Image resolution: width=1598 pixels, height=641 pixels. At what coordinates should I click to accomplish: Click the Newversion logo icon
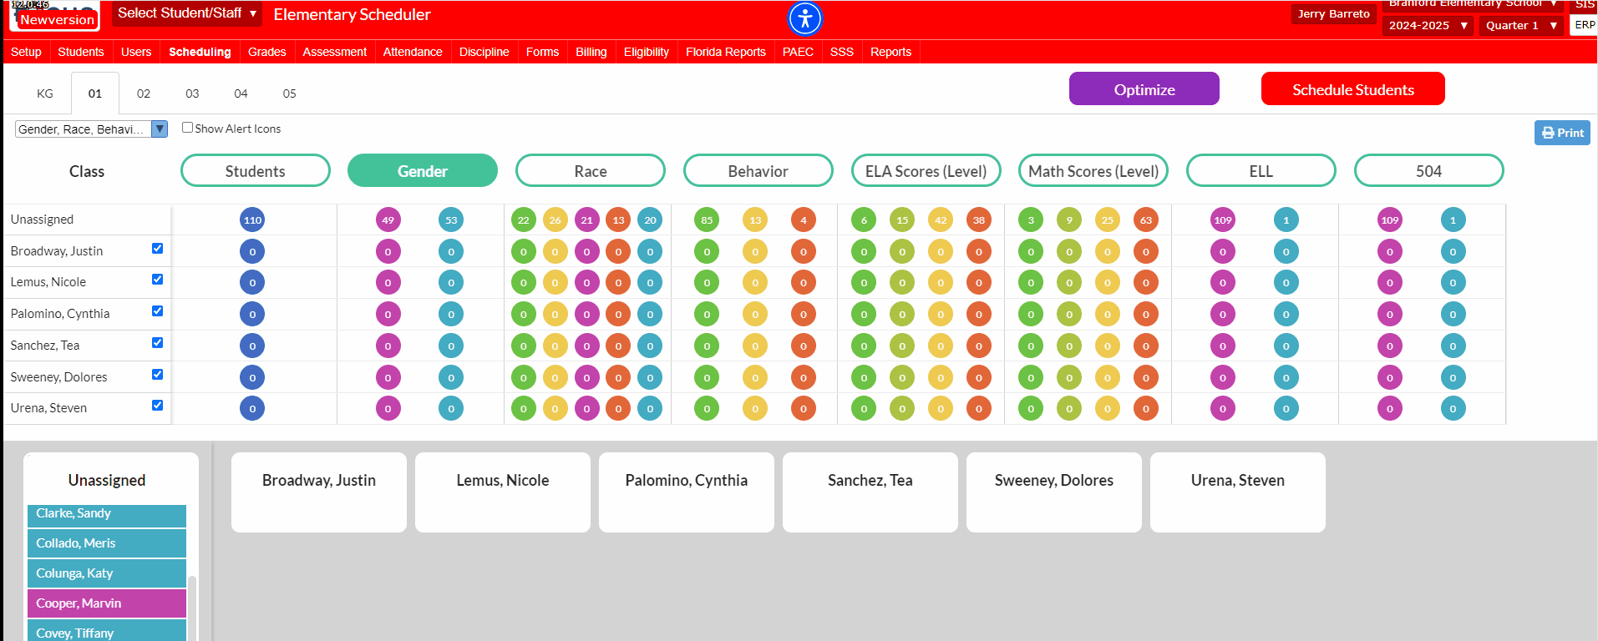click(x=55, y=16)
